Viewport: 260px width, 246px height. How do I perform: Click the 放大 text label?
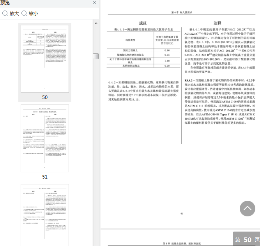(x=14, y=13)
